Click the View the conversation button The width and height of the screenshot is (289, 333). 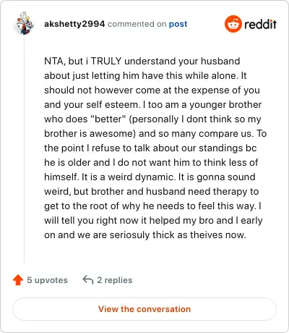click(x=144, y=309)
